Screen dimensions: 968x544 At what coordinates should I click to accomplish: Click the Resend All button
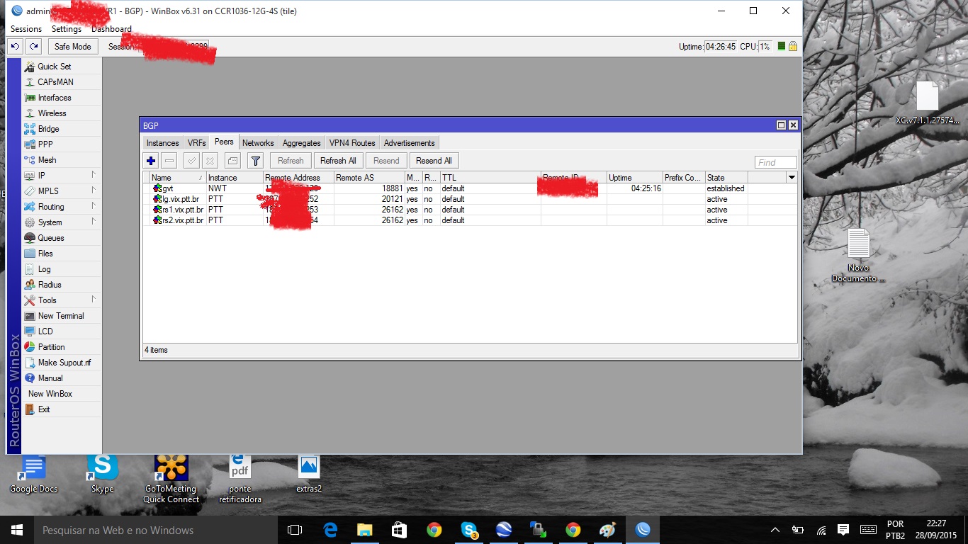(x=434, y=161)
